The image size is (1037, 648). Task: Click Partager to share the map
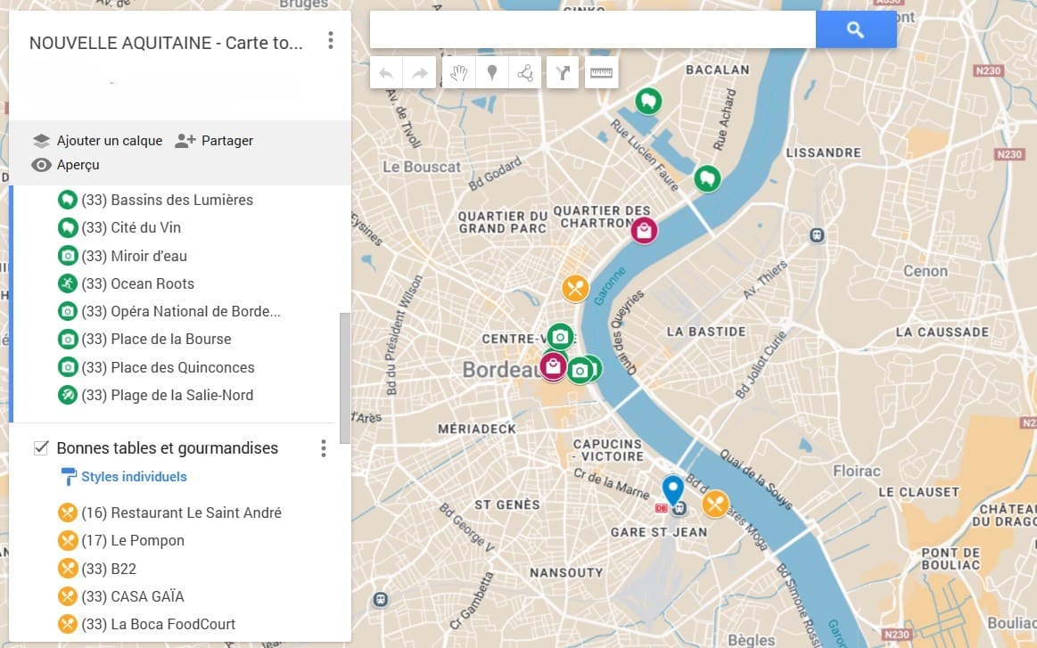coord(214,140)
